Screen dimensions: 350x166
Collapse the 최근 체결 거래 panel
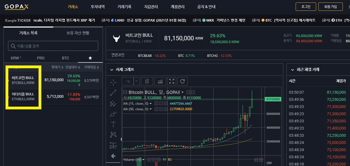pyautogui.click(x=292, y=70)
